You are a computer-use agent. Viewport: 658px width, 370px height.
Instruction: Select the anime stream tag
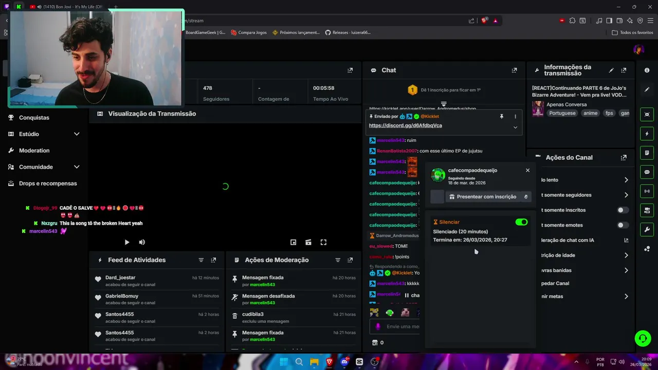[590, 113]
